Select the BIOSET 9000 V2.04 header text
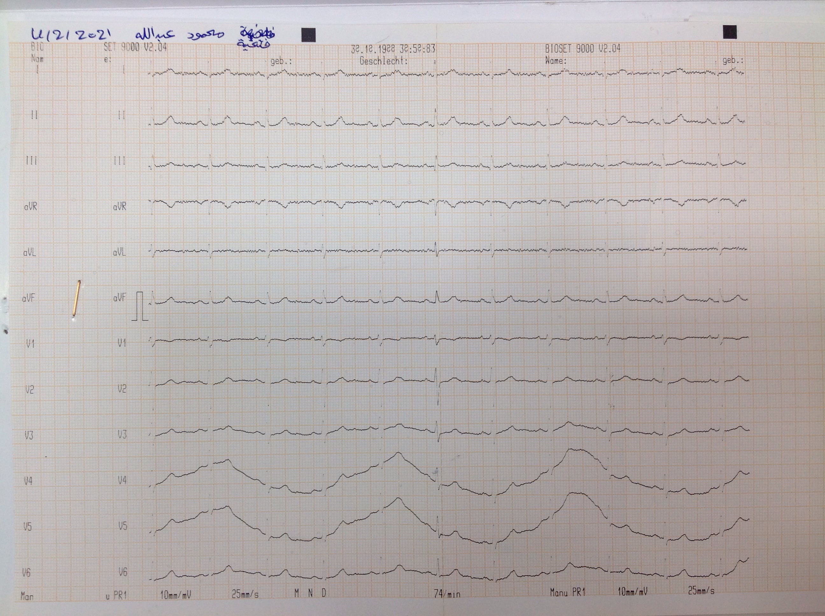 pos(582,48)
